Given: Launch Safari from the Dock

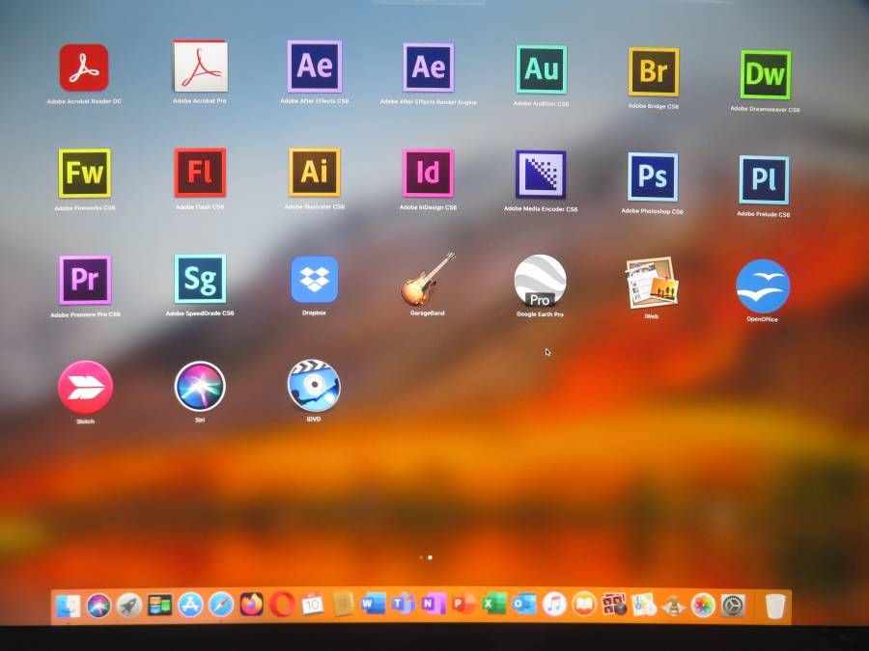Looking at the screenshot, I should (x=220, y=605).
